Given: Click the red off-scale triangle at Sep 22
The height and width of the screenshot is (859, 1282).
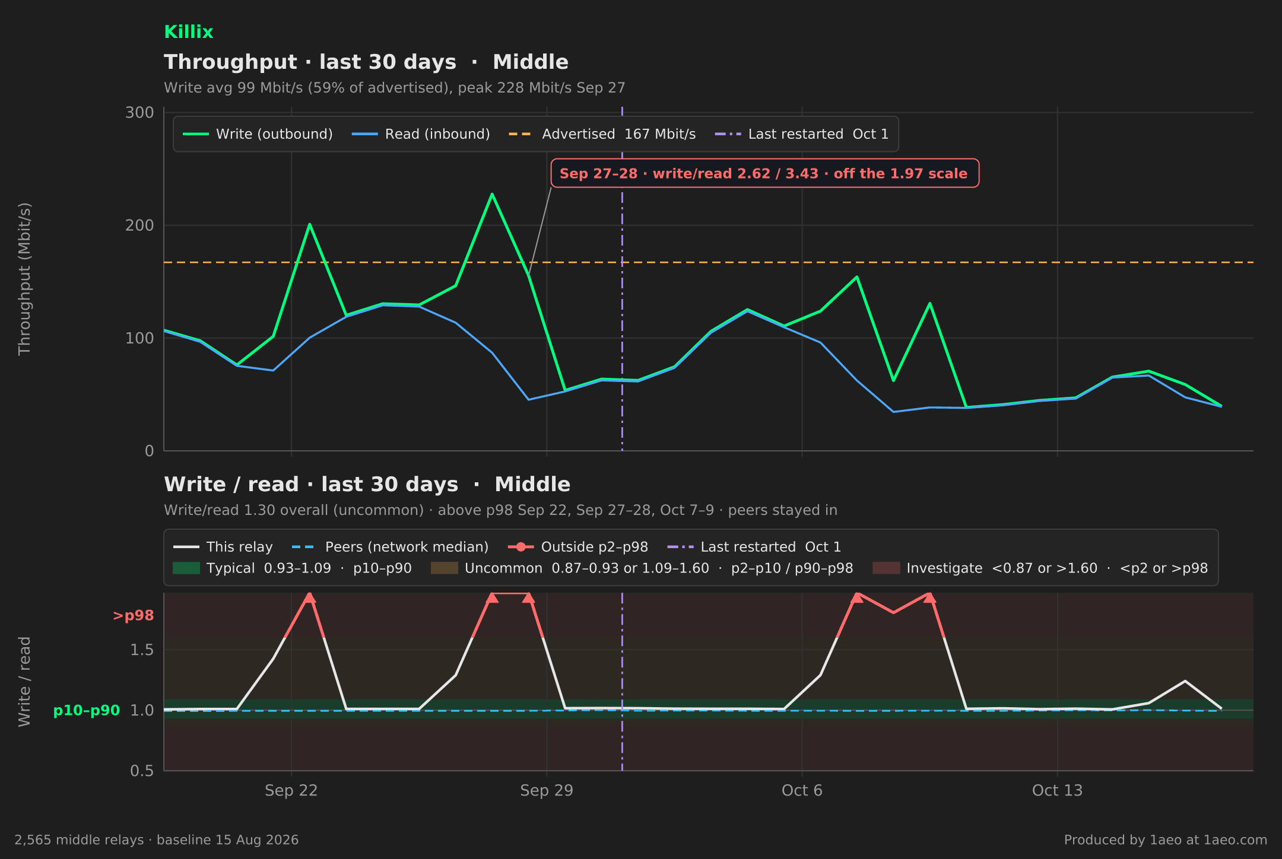Looking at the screenshot, I should (x=309, y=597).
